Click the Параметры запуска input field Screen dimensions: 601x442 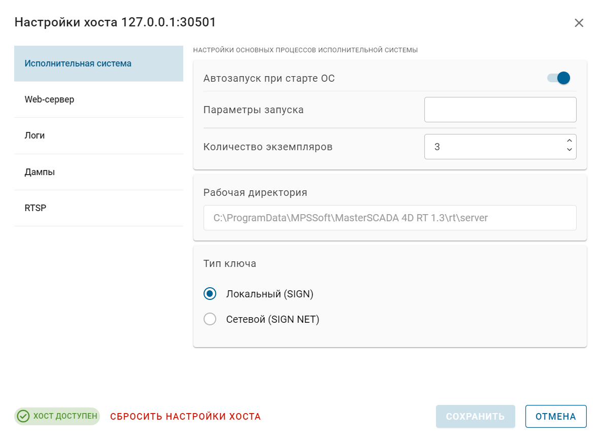coord(500,109)
